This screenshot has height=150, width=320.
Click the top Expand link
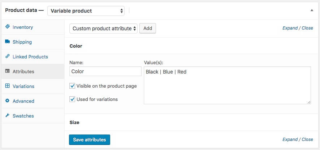coord(290,28)
